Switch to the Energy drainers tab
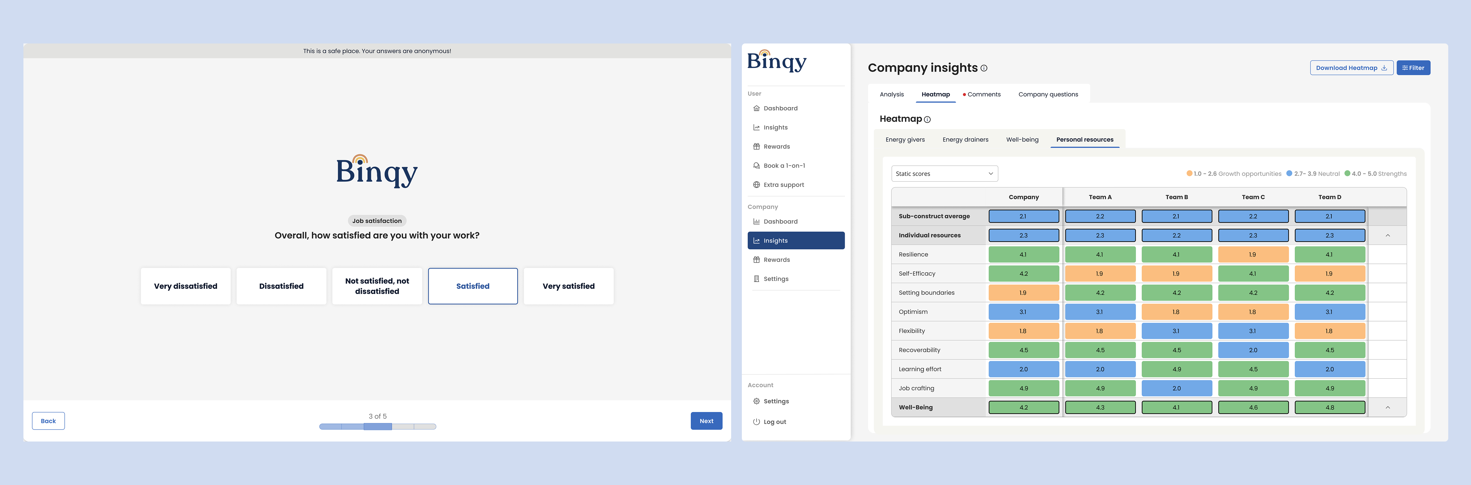Image resolution: width=1471 pixels, height=485 pixels. click(x=965, y=139)
